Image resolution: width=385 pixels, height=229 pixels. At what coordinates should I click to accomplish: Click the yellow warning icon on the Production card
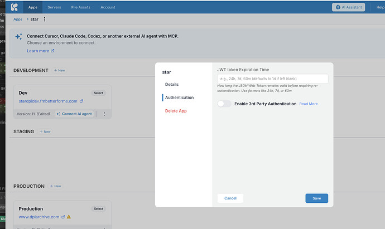(69, 217)
